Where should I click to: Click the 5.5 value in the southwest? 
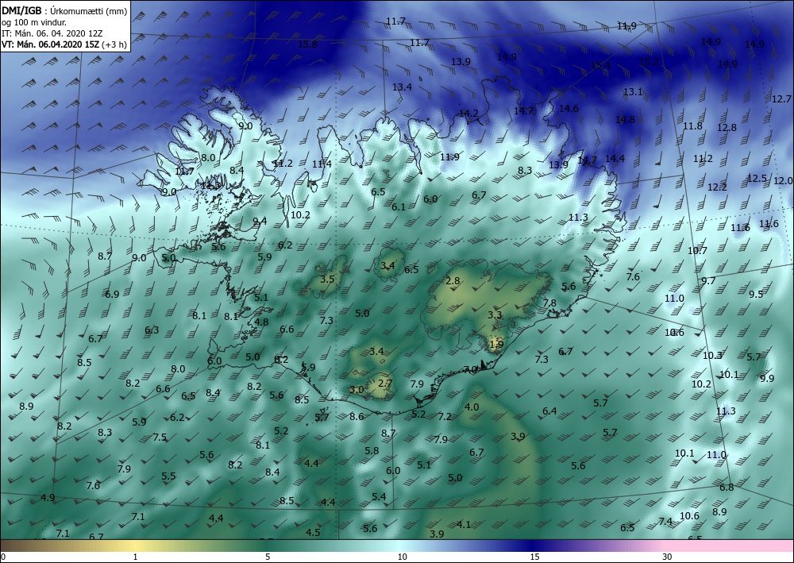[168, 476]
